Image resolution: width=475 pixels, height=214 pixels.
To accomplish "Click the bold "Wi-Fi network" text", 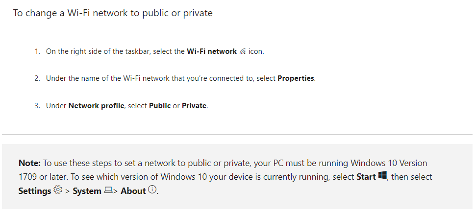I will click(x=212, y=51).
